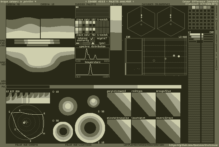219x147 pixels.
Task: Click the large ring in polar hue-lightness
Action: (x=90, y=128)
